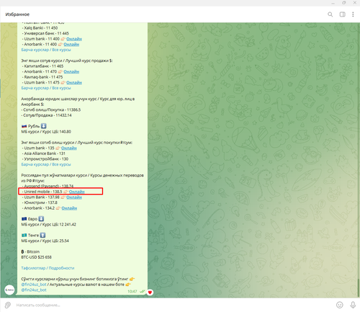Click the Asia Alliance Bank - 131 line
This screenshot has height=312, width=360.
[44, 153]
